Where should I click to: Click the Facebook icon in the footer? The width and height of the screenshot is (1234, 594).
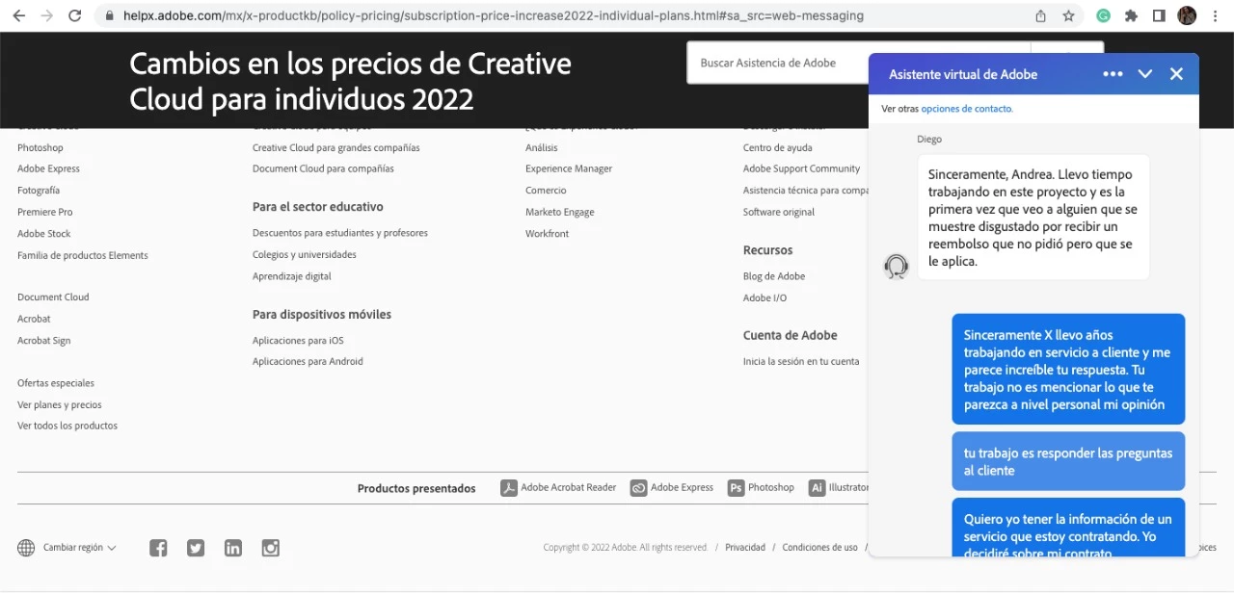[158, 548]
